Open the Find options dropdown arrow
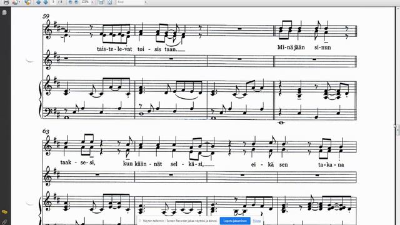 coord(146,2)
